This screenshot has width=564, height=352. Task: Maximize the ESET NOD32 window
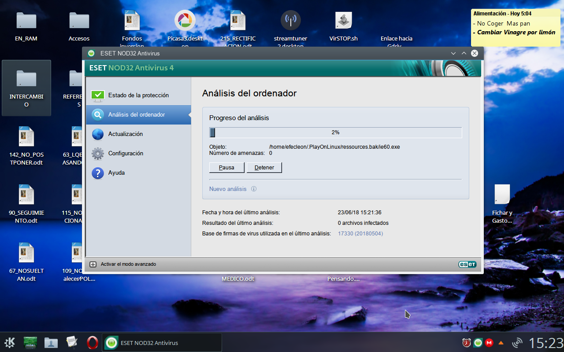(x=464, y=53)
